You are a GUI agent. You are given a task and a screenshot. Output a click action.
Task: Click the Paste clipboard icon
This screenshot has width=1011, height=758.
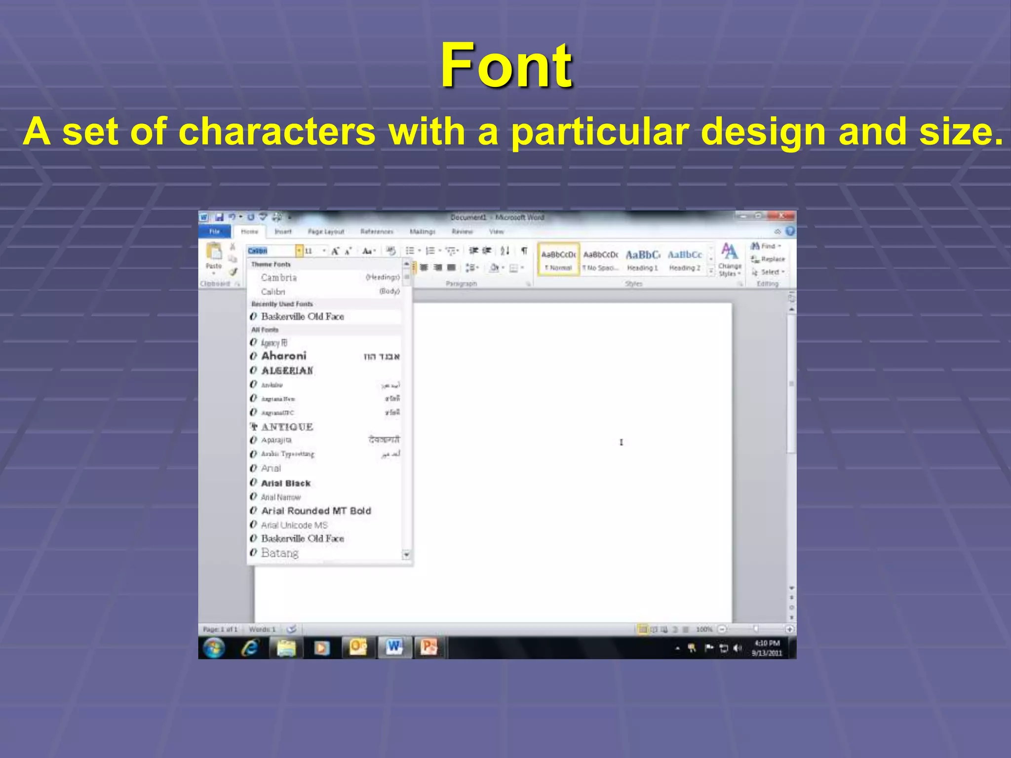214,251
